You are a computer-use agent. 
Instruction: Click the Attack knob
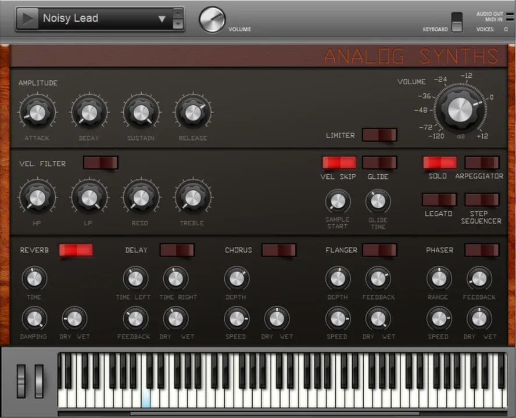click(37, 113)
